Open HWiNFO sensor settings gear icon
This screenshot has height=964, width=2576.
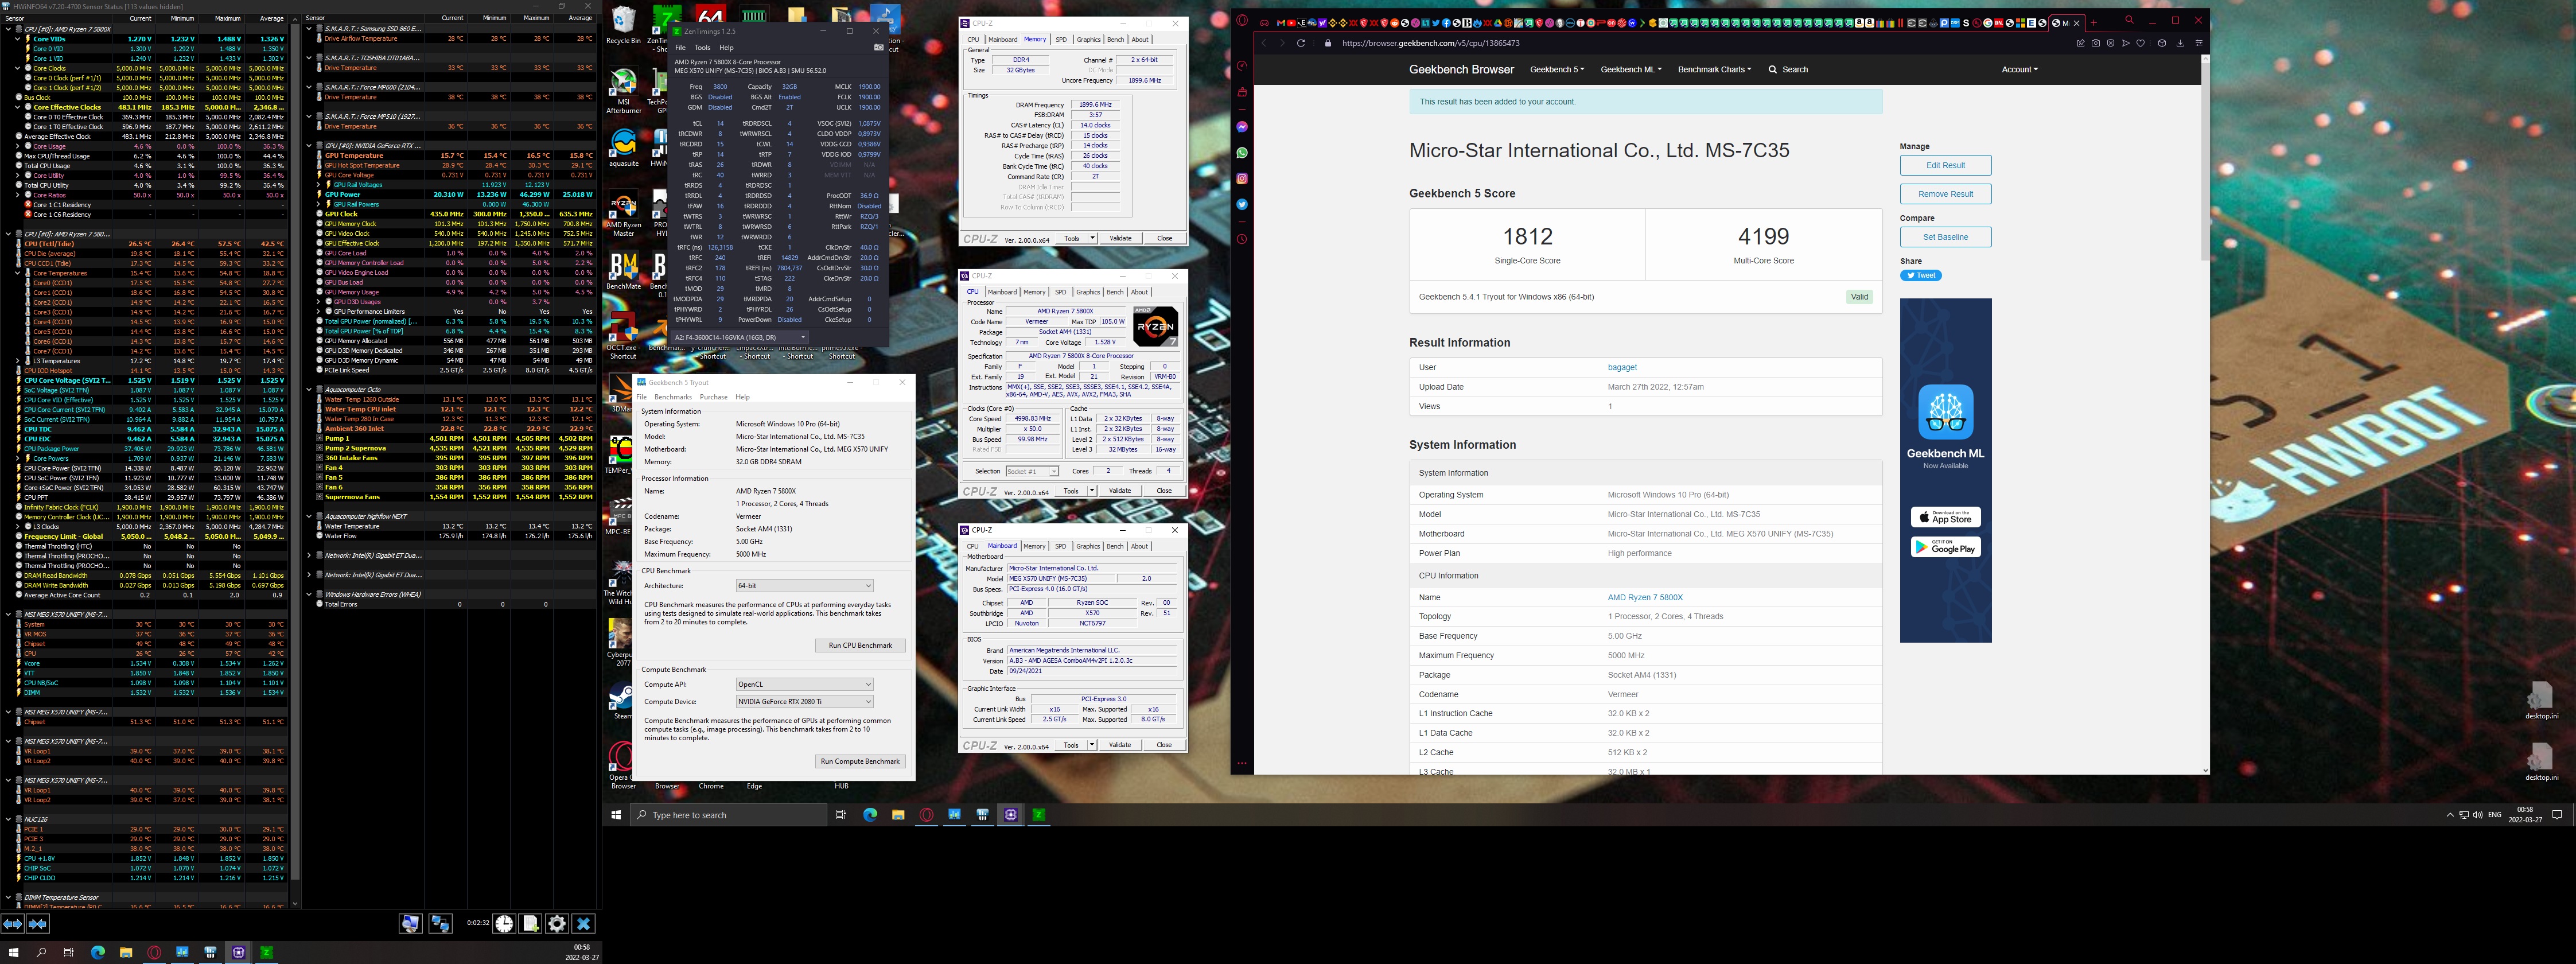pos(557,924)
